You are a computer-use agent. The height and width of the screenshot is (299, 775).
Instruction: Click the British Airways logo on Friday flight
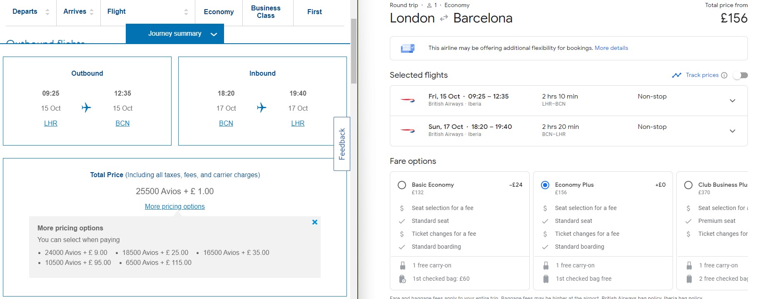407,100
